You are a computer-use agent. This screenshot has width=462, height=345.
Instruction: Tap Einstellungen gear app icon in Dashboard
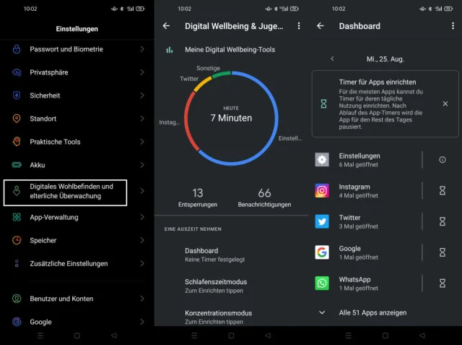coord(322,160)
